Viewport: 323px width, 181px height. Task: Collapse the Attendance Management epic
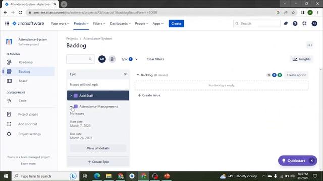pos(71,106)
